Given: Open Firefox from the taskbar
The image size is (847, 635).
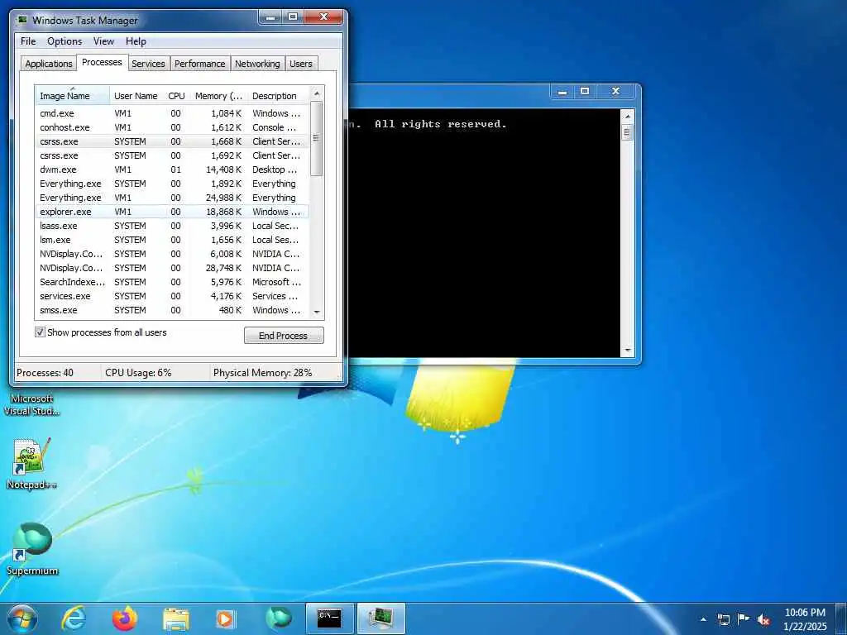Looking at the screenshot, I should click(125, 618).
